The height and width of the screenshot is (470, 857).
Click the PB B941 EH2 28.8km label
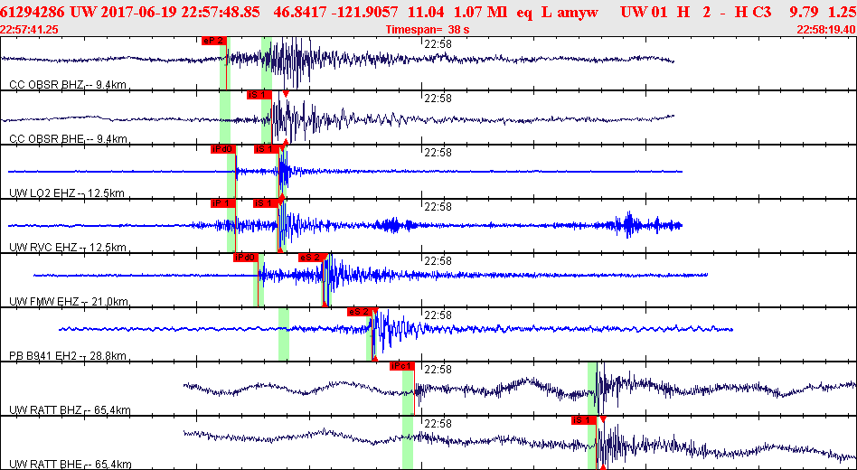point(69,355)
